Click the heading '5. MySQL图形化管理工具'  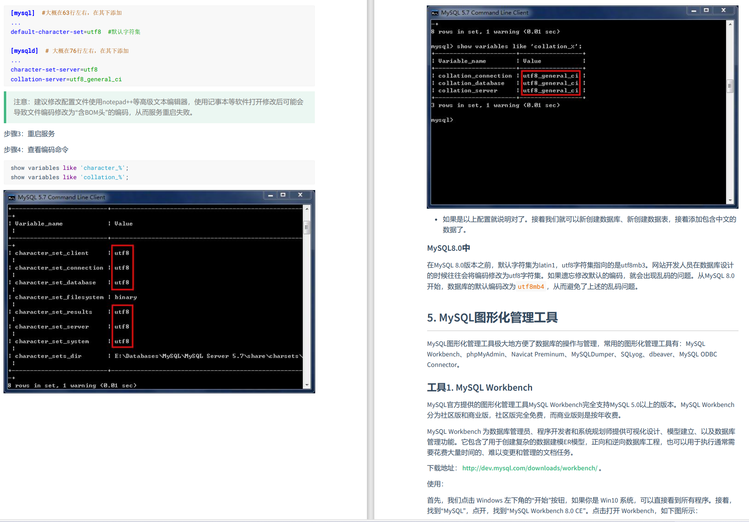click(x=492, y=318)
